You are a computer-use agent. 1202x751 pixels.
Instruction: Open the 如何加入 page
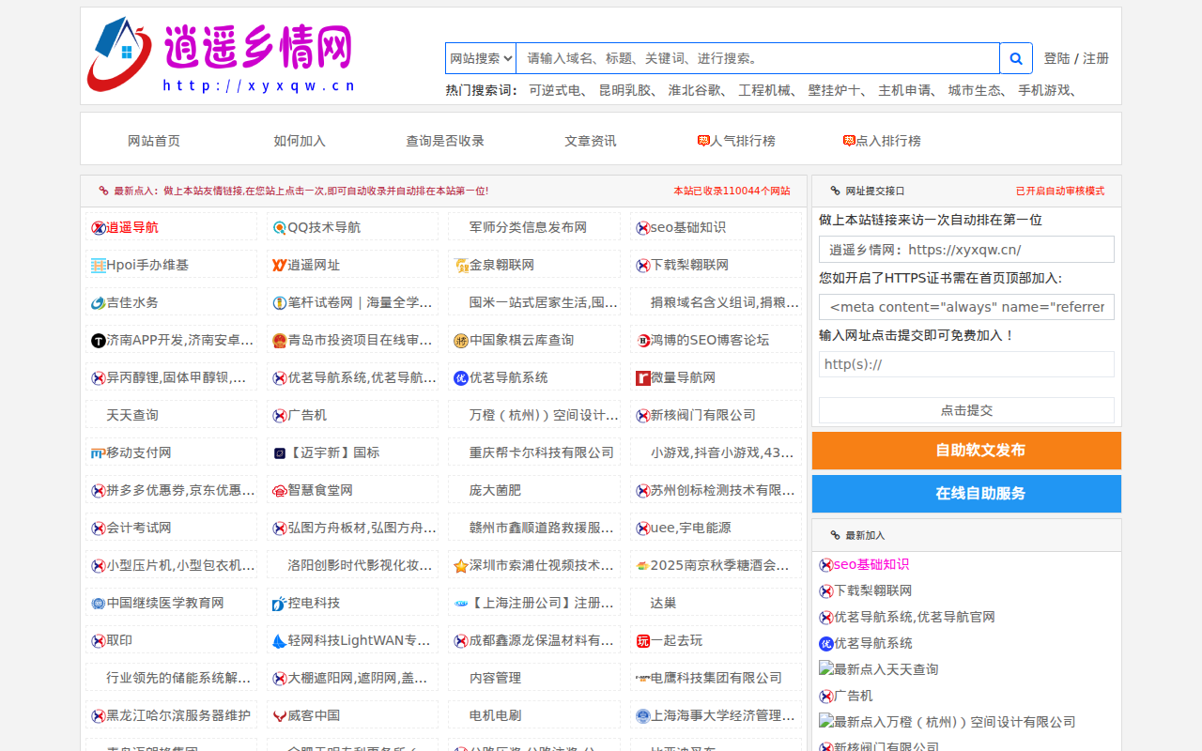click(299, 140)
